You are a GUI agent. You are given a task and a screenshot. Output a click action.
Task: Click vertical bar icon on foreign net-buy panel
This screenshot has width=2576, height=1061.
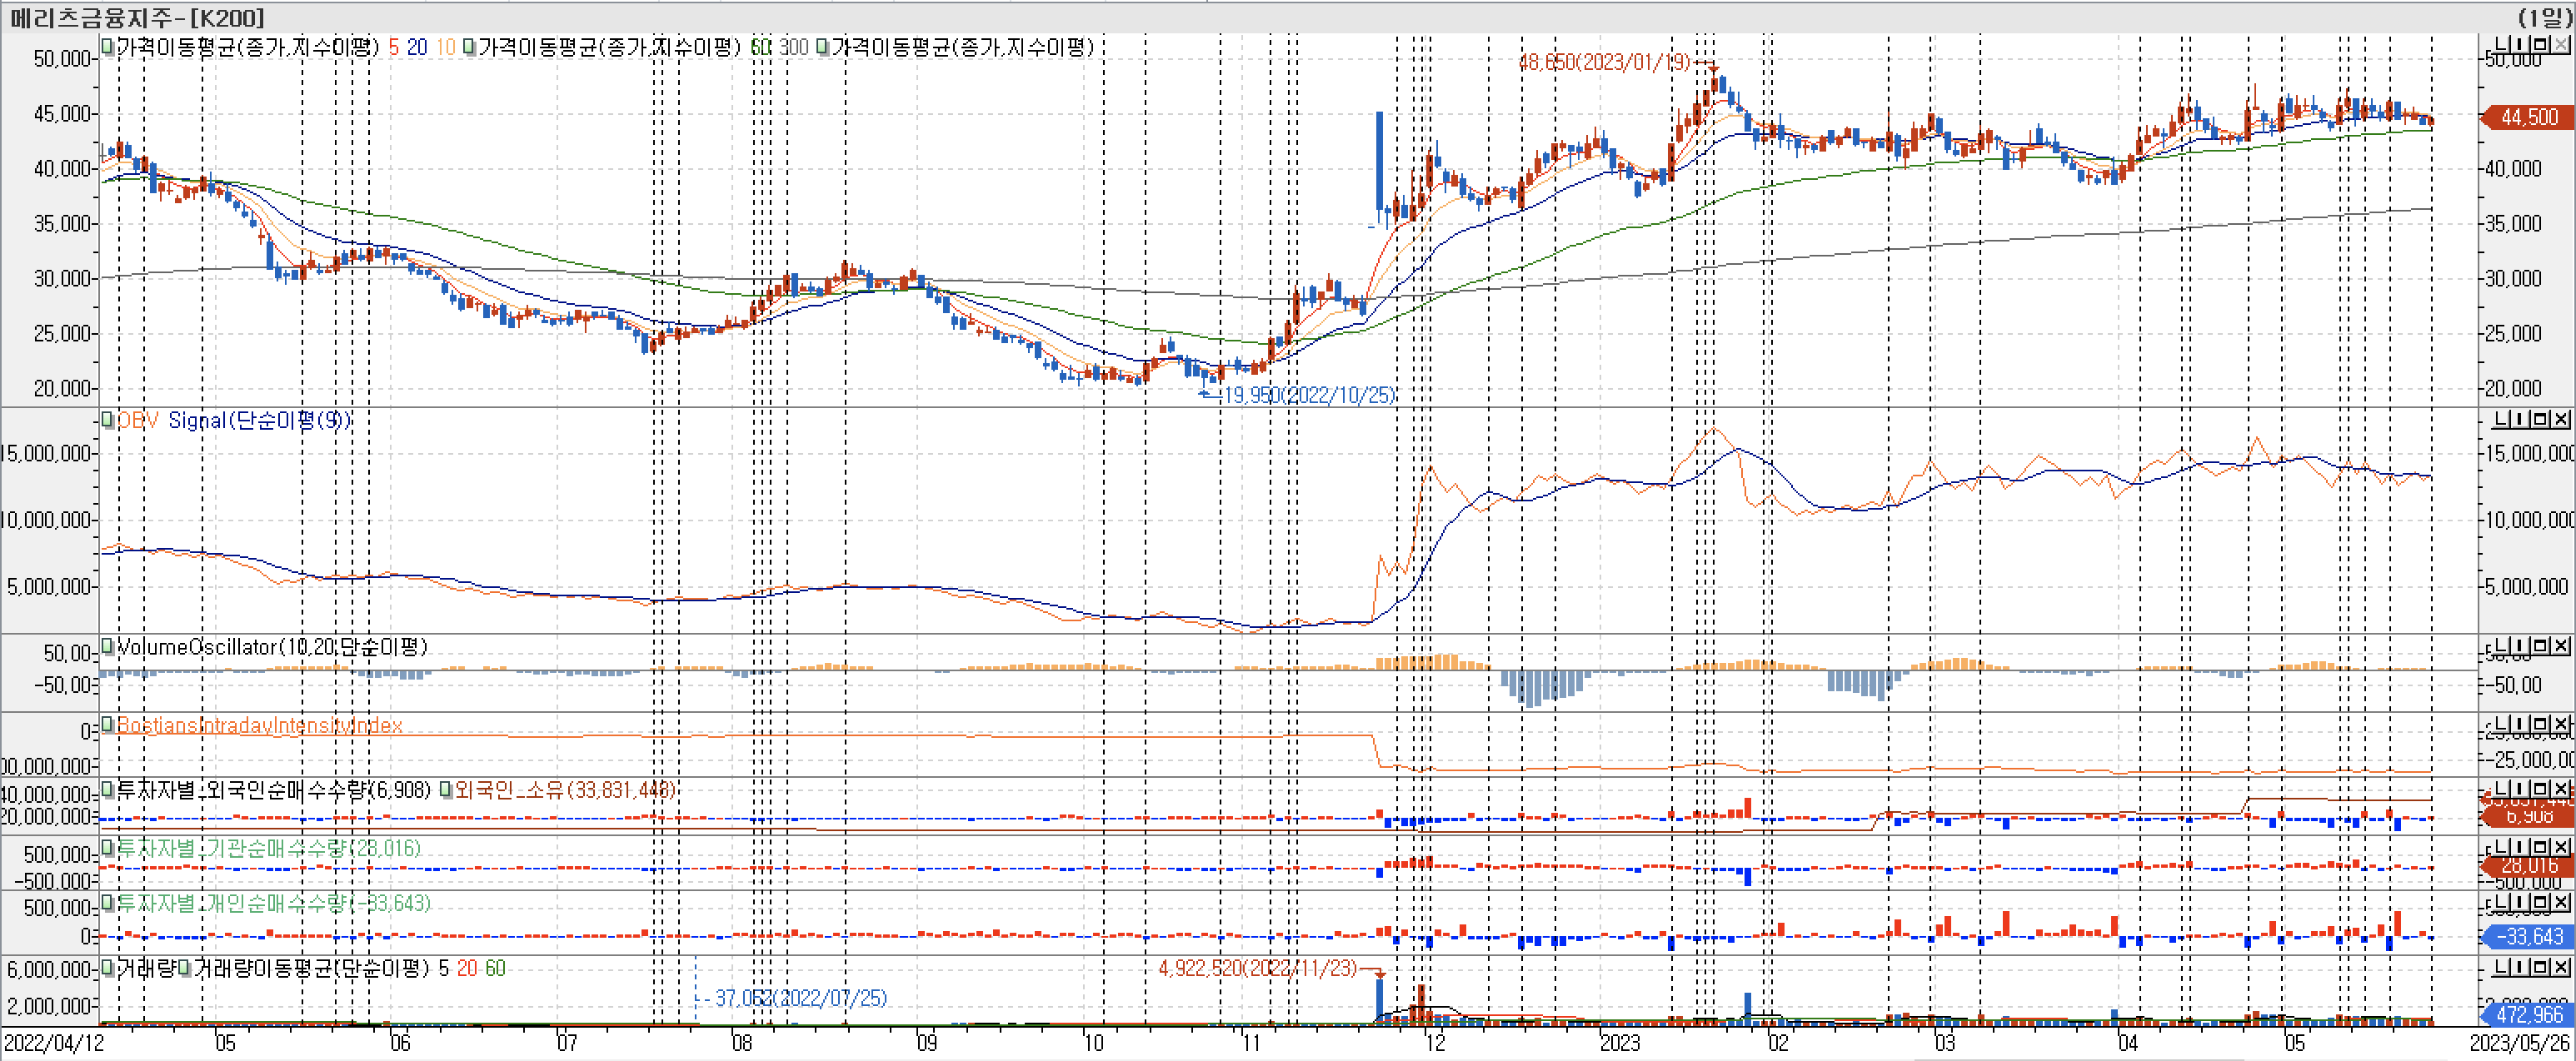pos(2522,789)
